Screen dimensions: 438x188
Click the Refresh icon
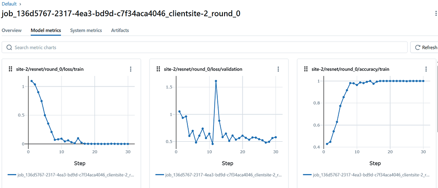[417, 48]
